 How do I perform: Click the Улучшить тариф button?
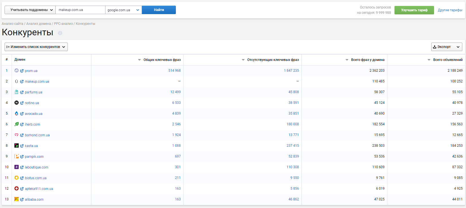click(x=414, y=10)
